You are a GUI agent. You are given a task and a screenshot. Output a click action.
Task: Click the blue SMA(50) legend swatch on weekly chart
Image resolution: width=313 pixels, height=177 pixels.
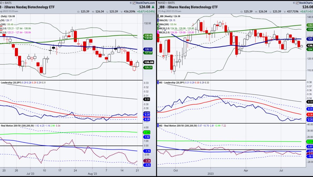coord(158,20)
